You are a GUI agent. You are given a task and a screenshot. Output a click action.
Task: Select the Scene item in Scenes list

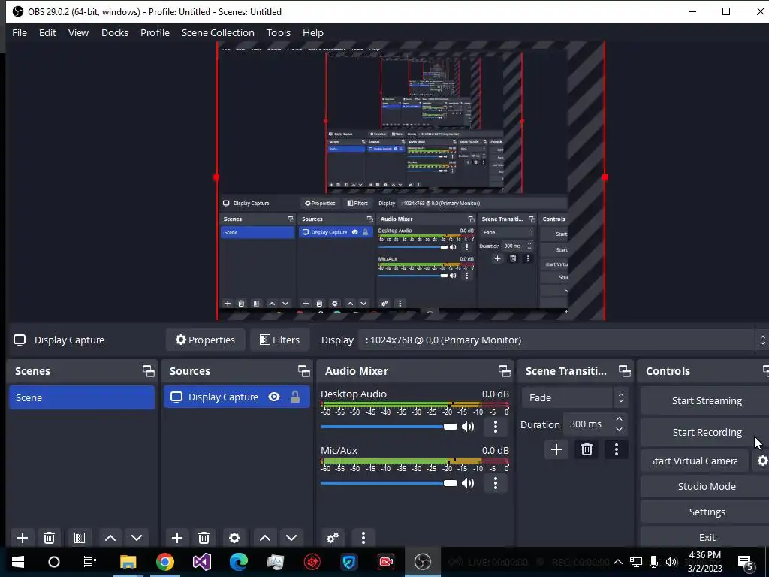82,397
